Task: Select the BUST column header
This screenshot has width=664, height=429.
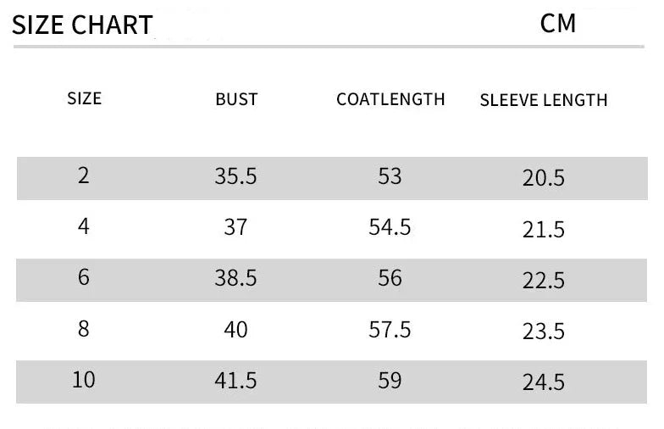Action: 236,99
